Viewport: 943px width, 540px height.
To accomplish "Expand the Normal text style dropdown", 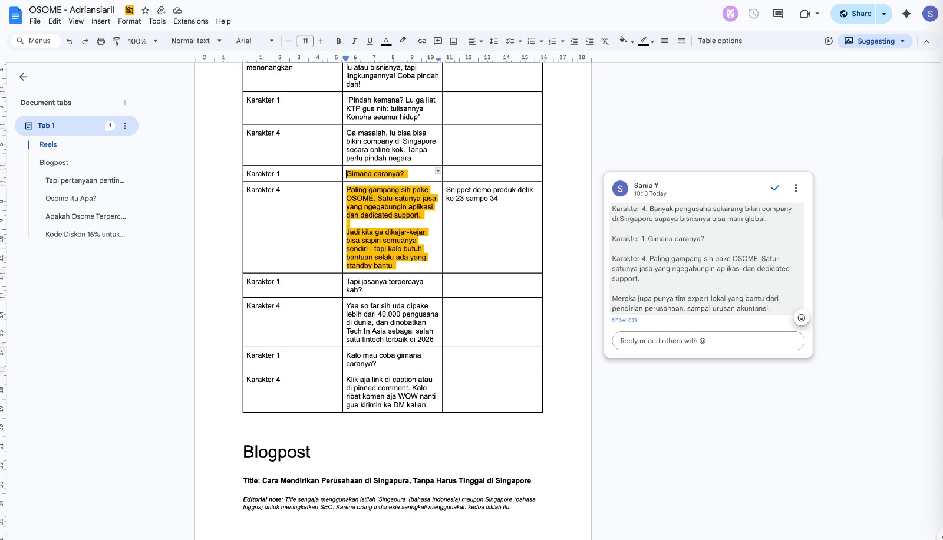I will point(196,41).
